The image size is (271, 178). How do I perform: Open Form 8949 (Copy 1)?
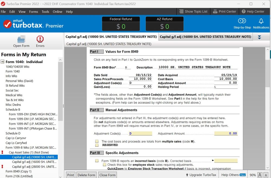tap(18, 171)
